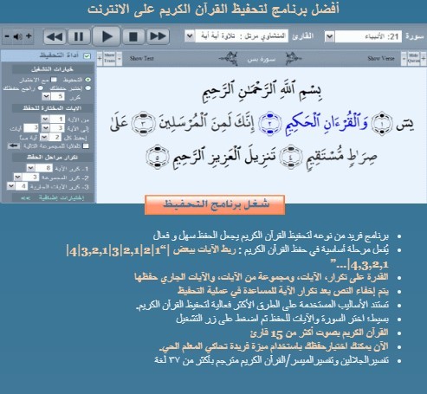The image size is (427, 394).
Task: Click the Bismillah line at top
Action: [x=262, y=91]
